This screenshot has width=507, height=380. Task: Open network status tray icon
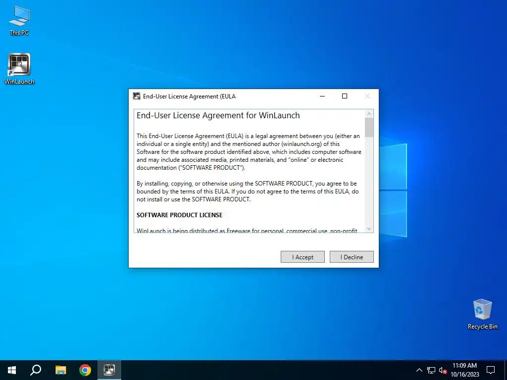click(x=431, y=370)
